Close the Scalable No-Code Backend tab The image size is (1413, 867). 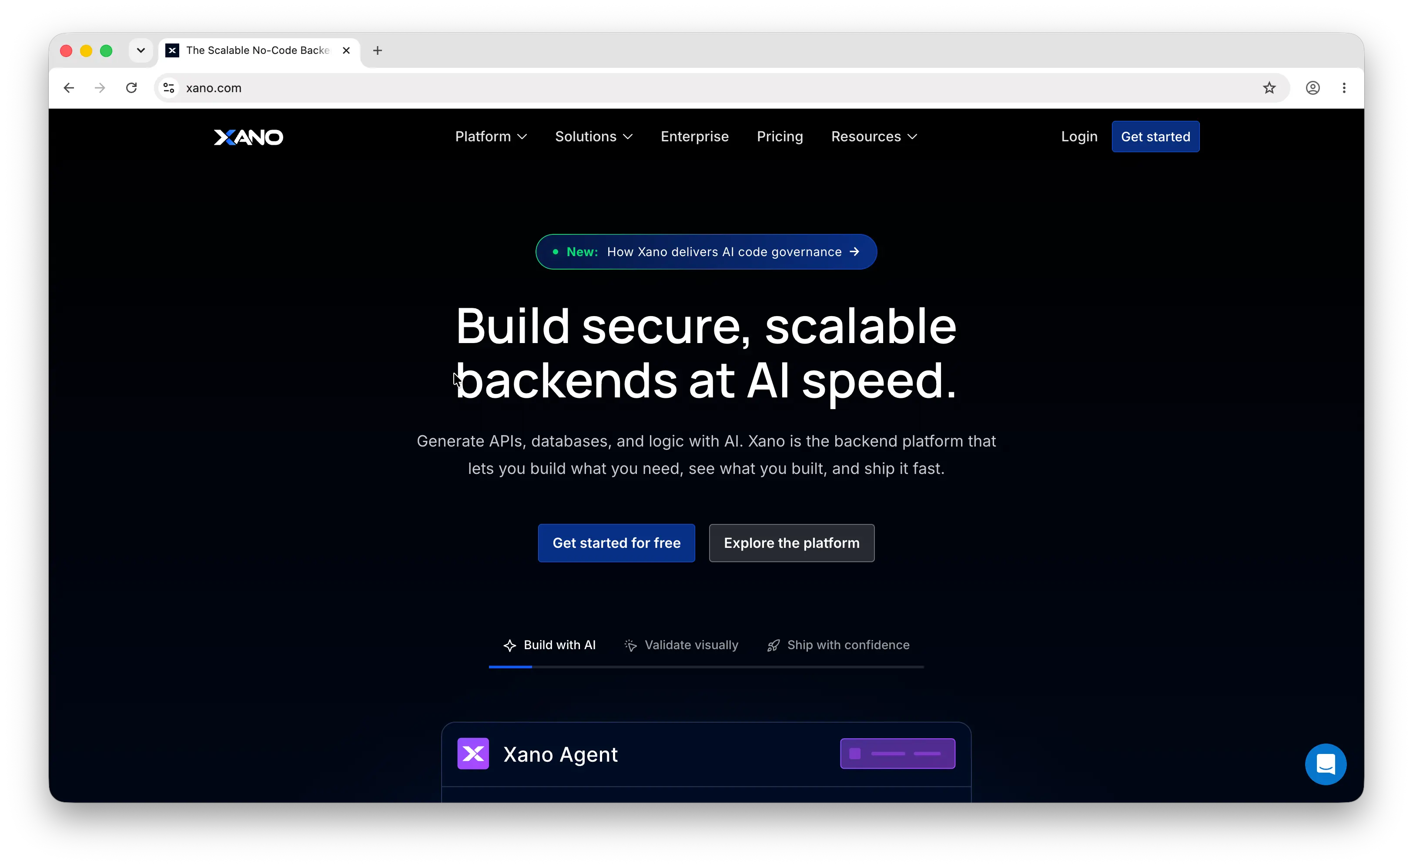point(347,50)
